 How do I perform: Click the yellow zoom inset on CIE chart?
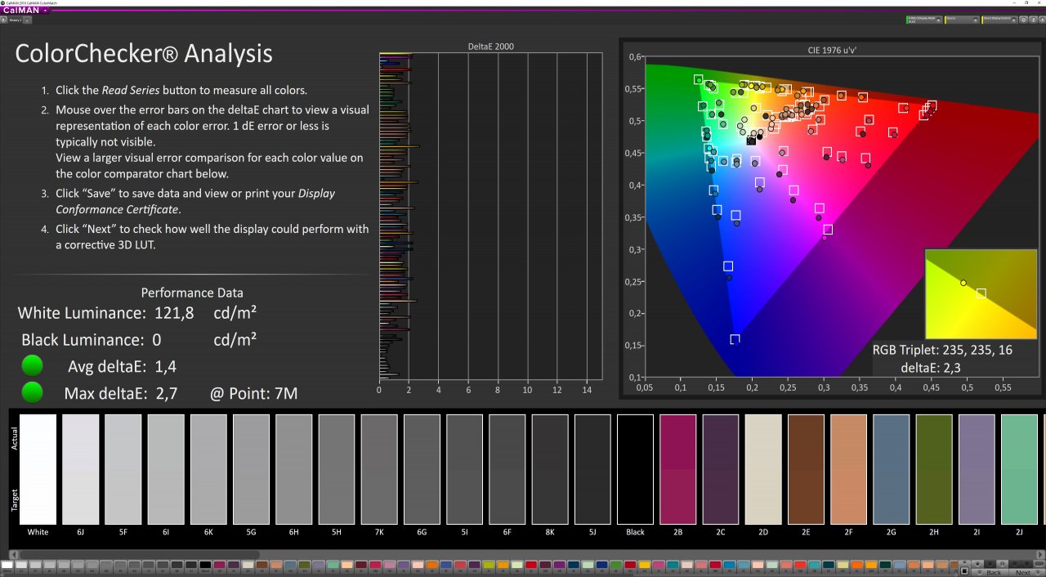pos(980,294)
